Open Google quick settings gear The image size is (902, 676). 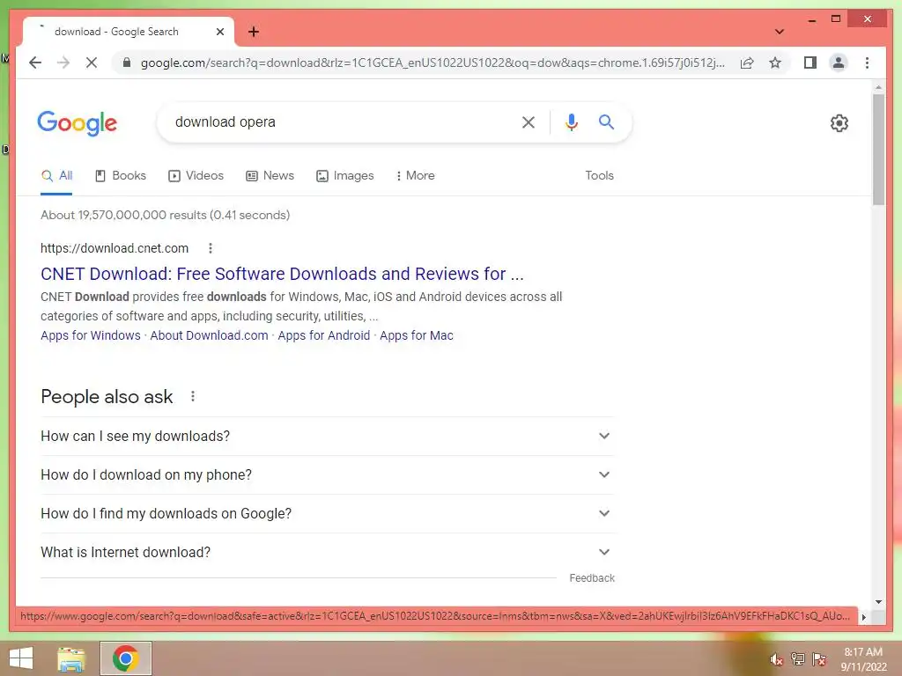pos(839,123)
